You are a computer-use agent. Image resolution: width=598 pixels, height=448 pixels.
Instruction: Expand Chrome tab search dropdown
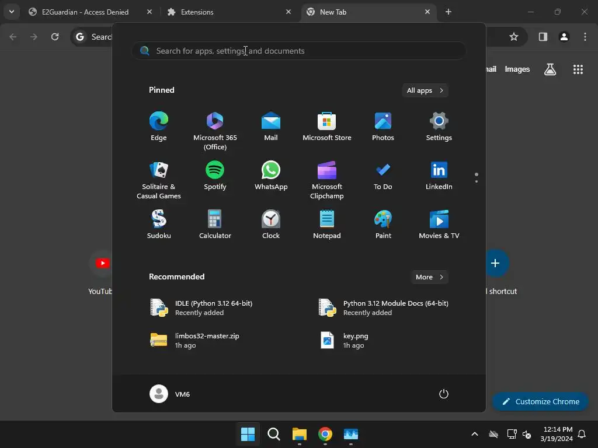(x=12, y=12)
